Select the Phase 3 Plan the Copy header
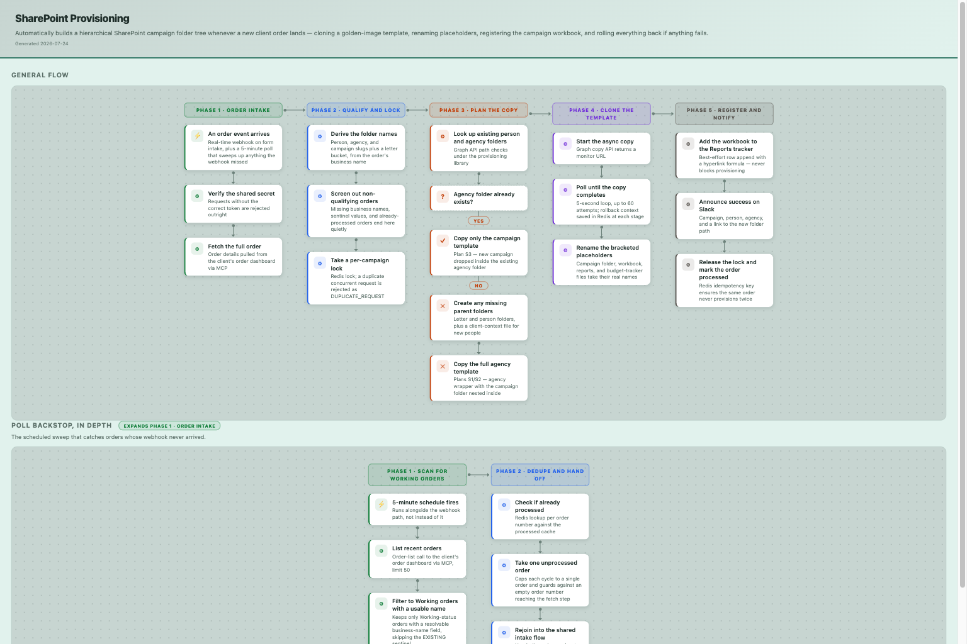 [478, 110]
